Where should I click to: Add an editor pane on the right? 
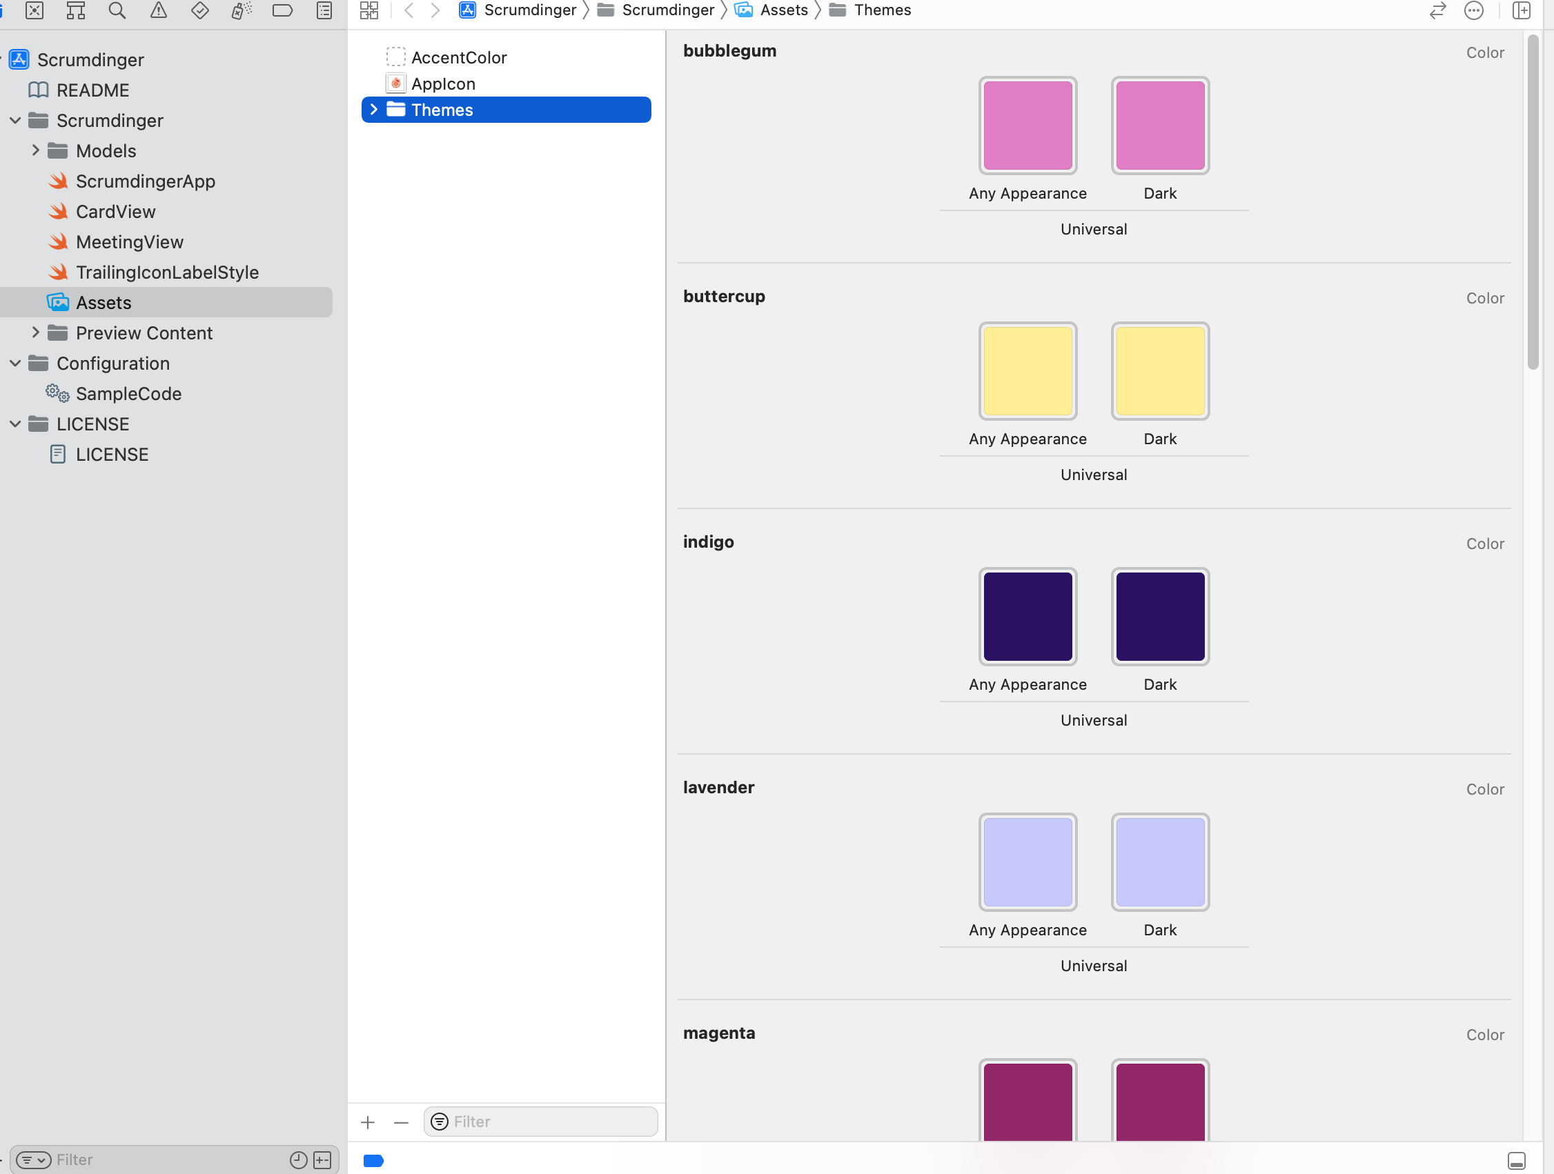click(x=1522, y=10)
